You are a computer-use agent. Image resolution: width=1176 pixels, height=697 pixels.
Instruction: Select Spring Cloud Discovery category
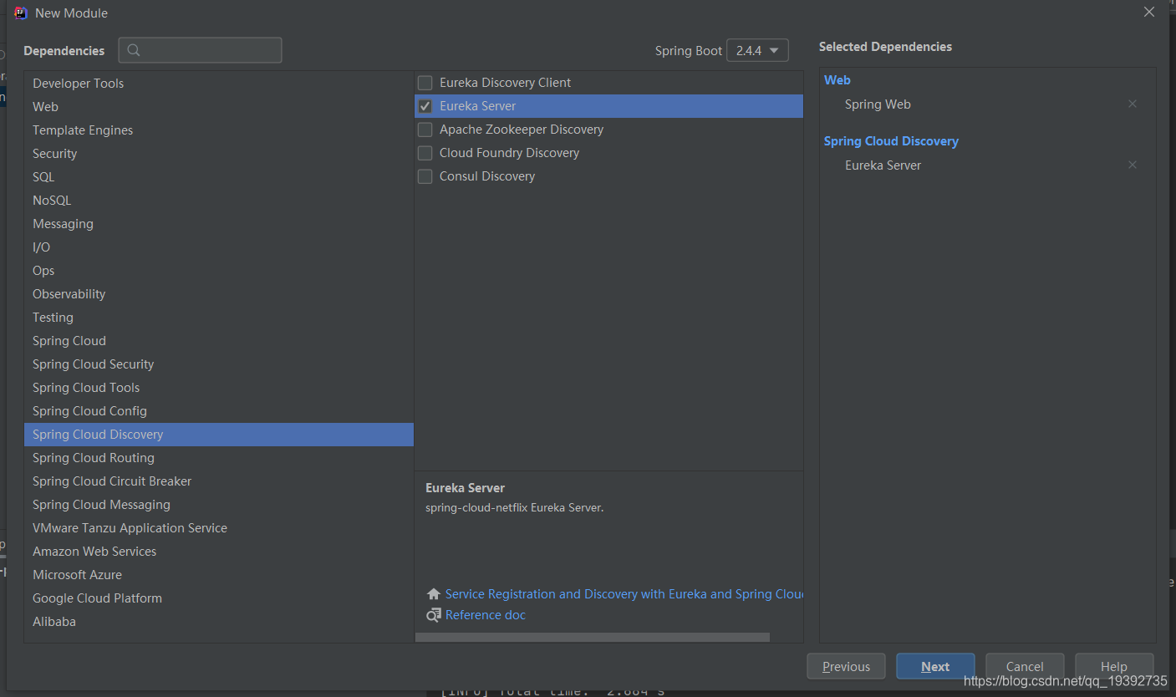tap(219, 435)
